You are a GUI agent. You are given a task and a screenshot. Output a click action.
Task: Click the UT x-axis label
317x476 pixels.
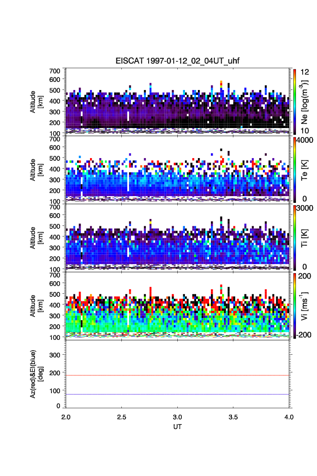point(177,426)
